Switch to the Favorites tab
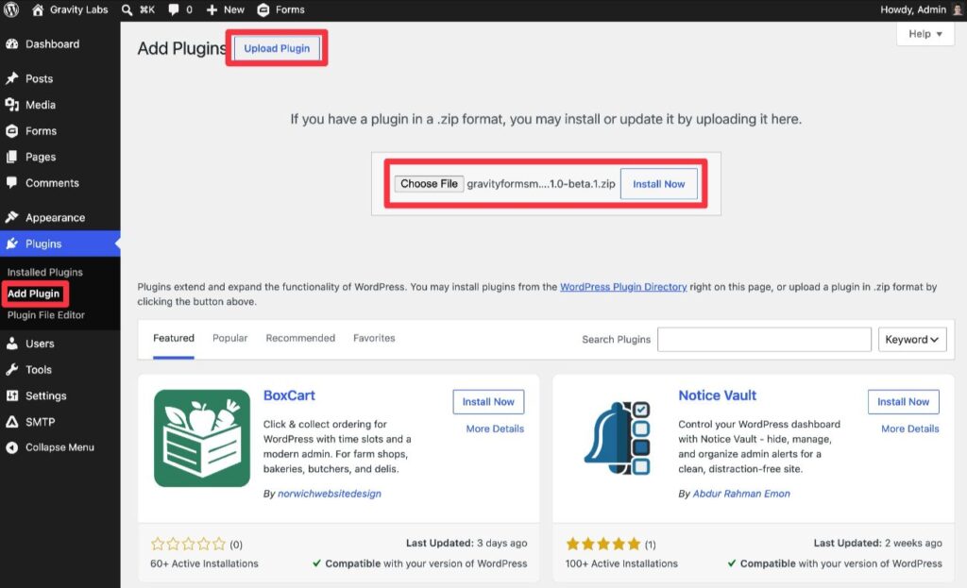Screen dimensions: 967x588 (374, 338)
